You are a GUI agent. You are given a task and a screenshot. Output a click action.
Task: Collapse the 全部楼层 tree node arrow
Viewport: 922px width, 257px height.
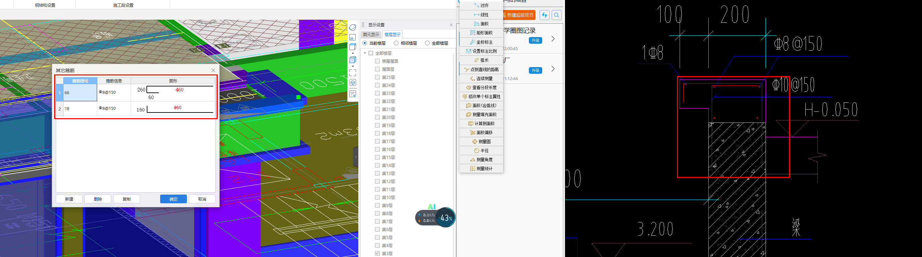point(365,53)
